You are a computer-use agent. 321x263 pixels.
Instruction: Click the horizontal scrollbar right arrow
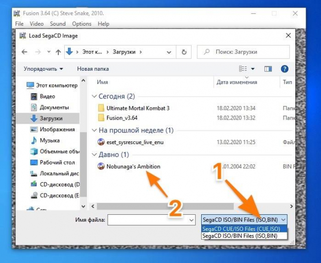pos(292,206)
